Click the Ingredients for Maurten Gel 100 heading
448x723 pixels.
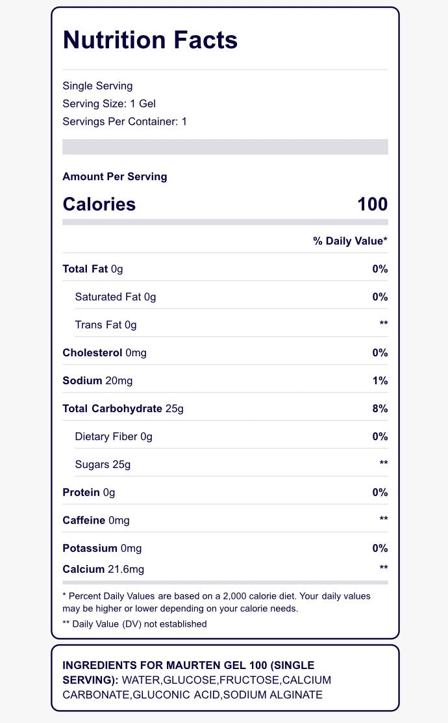click(x=188, y=672)
